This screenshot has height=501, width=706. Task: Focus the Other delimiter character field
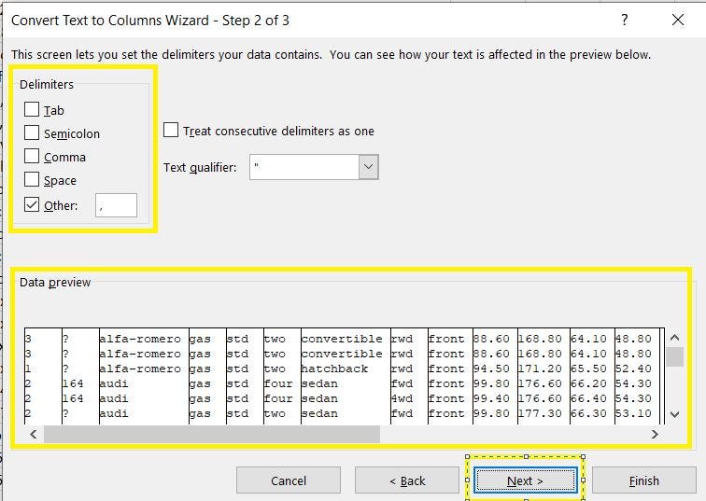(116, 205)
